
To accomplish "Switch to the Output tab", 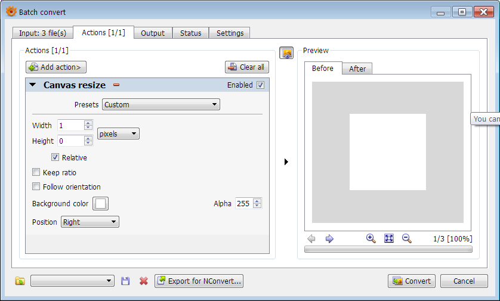I will [153, 33].
